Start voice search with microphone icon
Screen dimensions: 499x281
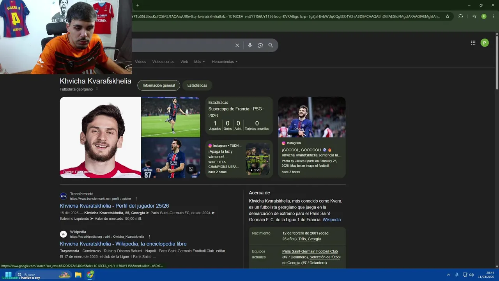(x=250, y=45)
